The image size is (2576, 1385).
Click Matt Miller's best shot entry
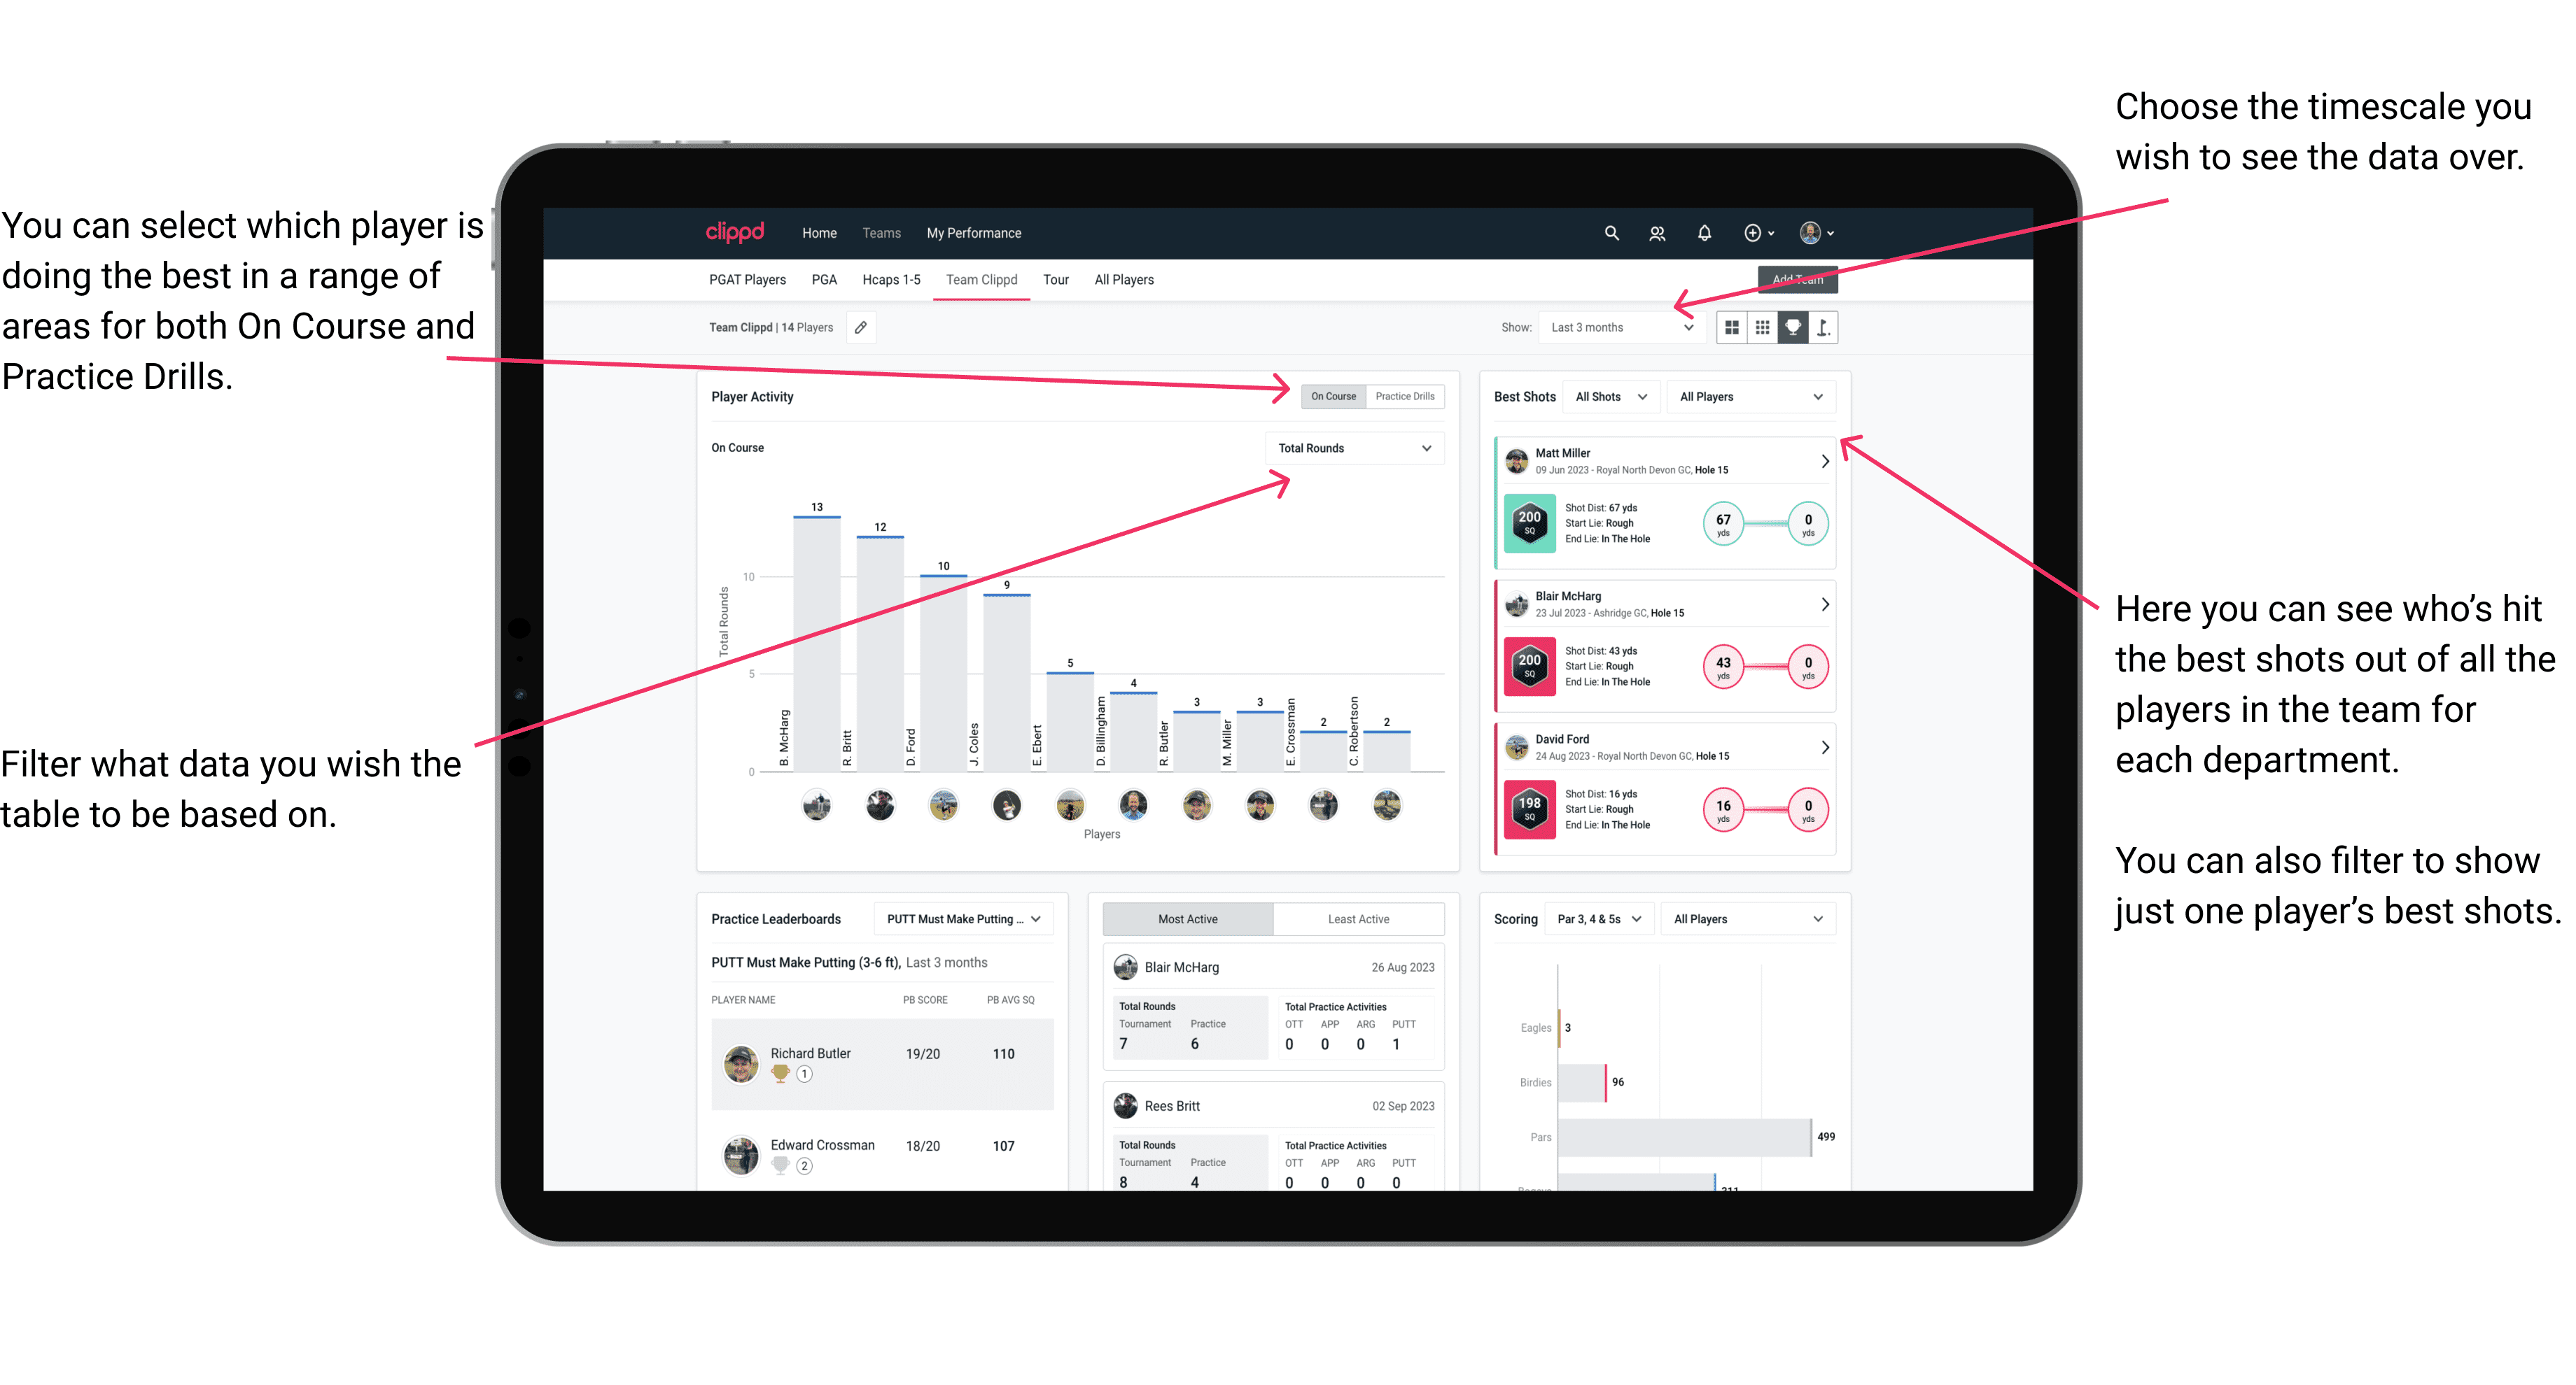[1663, 503]
